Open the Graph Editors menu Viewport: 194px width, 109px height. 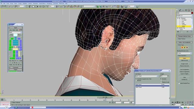[42, 4]
